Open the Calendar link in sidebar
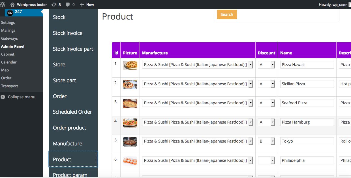Screen dimensions: 351x178 (9, 62)
